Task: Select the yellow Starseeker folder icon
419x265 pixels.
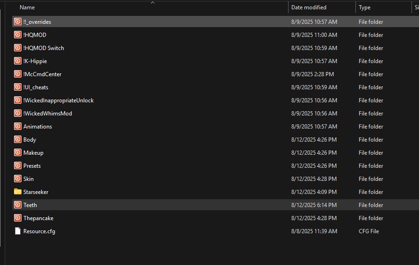Action: 18,192
